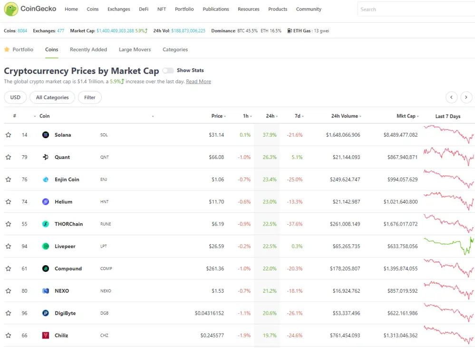The image size is (475, 348).
Task: Sort by the 24h column header
Action: coord(271,116)
